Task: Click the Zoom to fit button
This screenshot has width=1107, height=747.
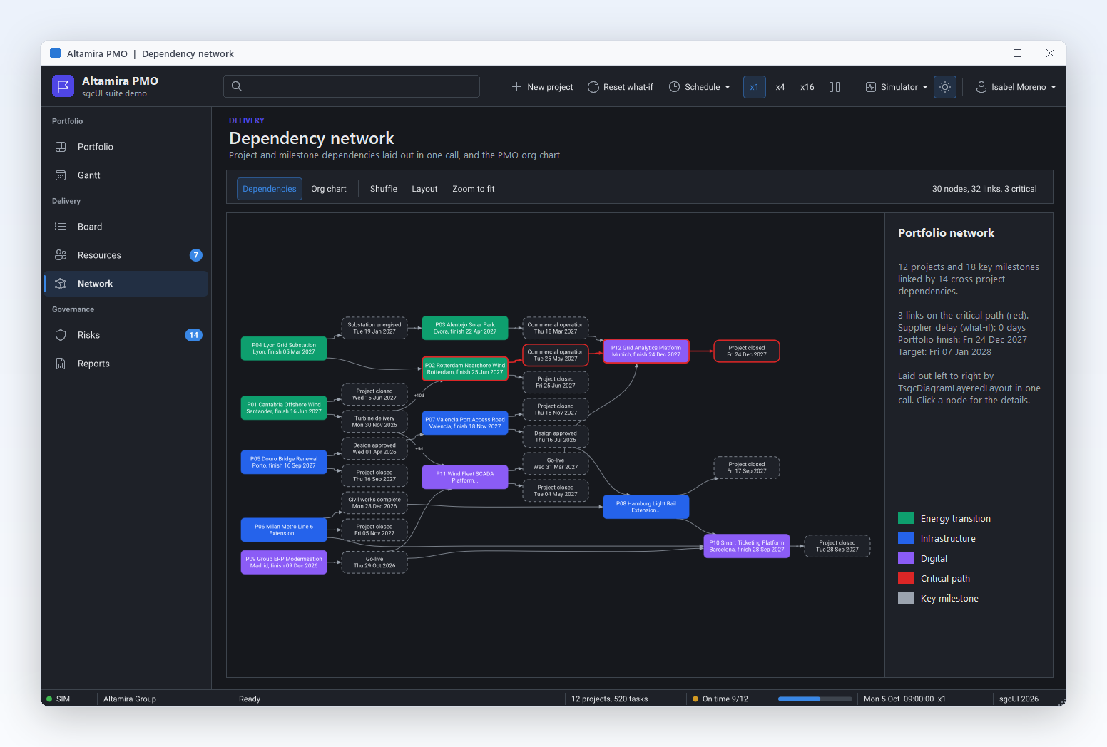Action: (x=474, y=189)
